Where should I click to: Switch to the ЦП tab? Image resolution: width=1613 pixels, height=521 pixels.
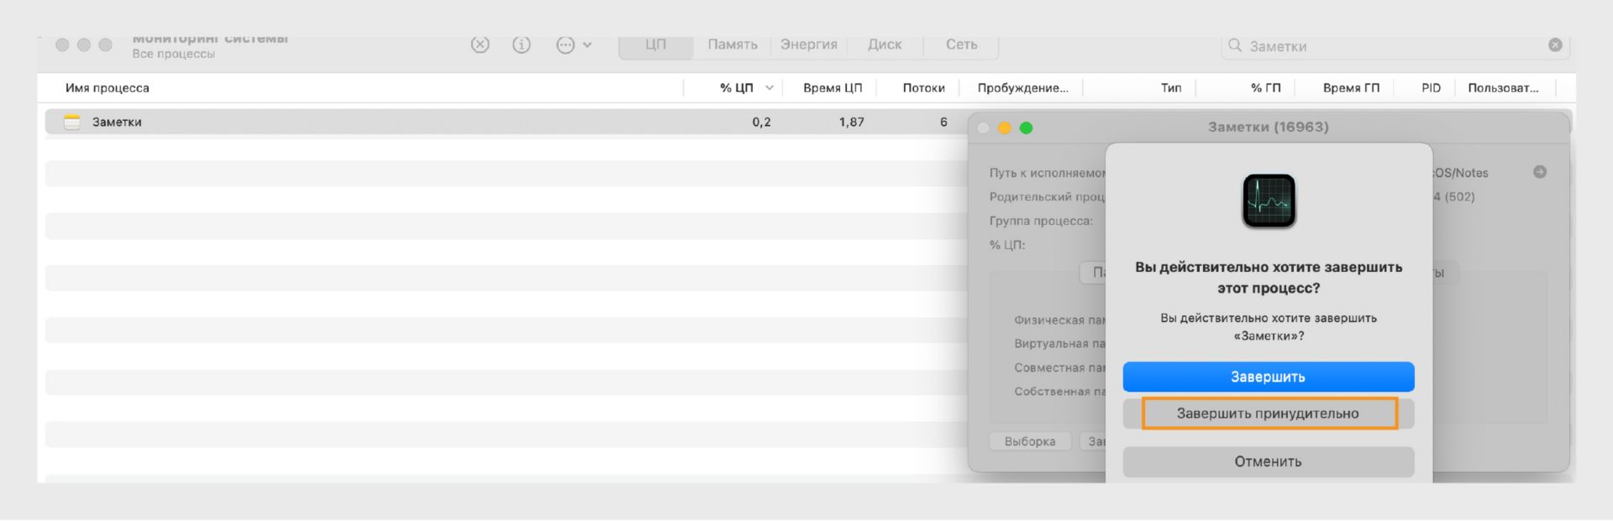coord(656,45)
